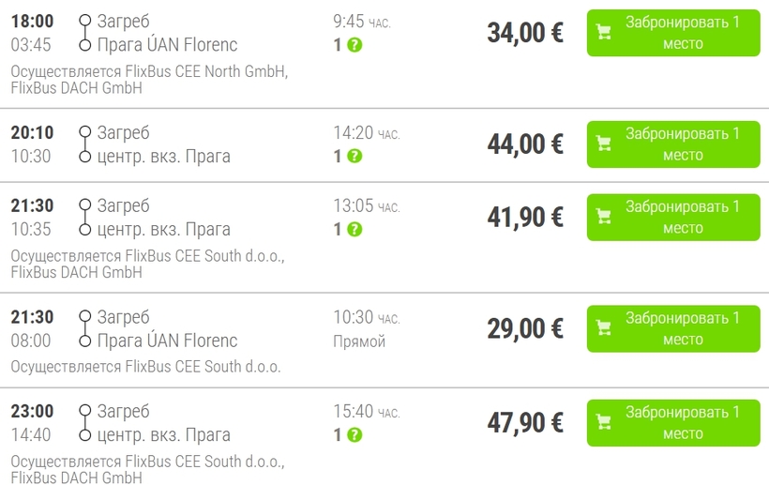Reserve a seat on the 20:10 Zagreb departure

tap(673, 144)
